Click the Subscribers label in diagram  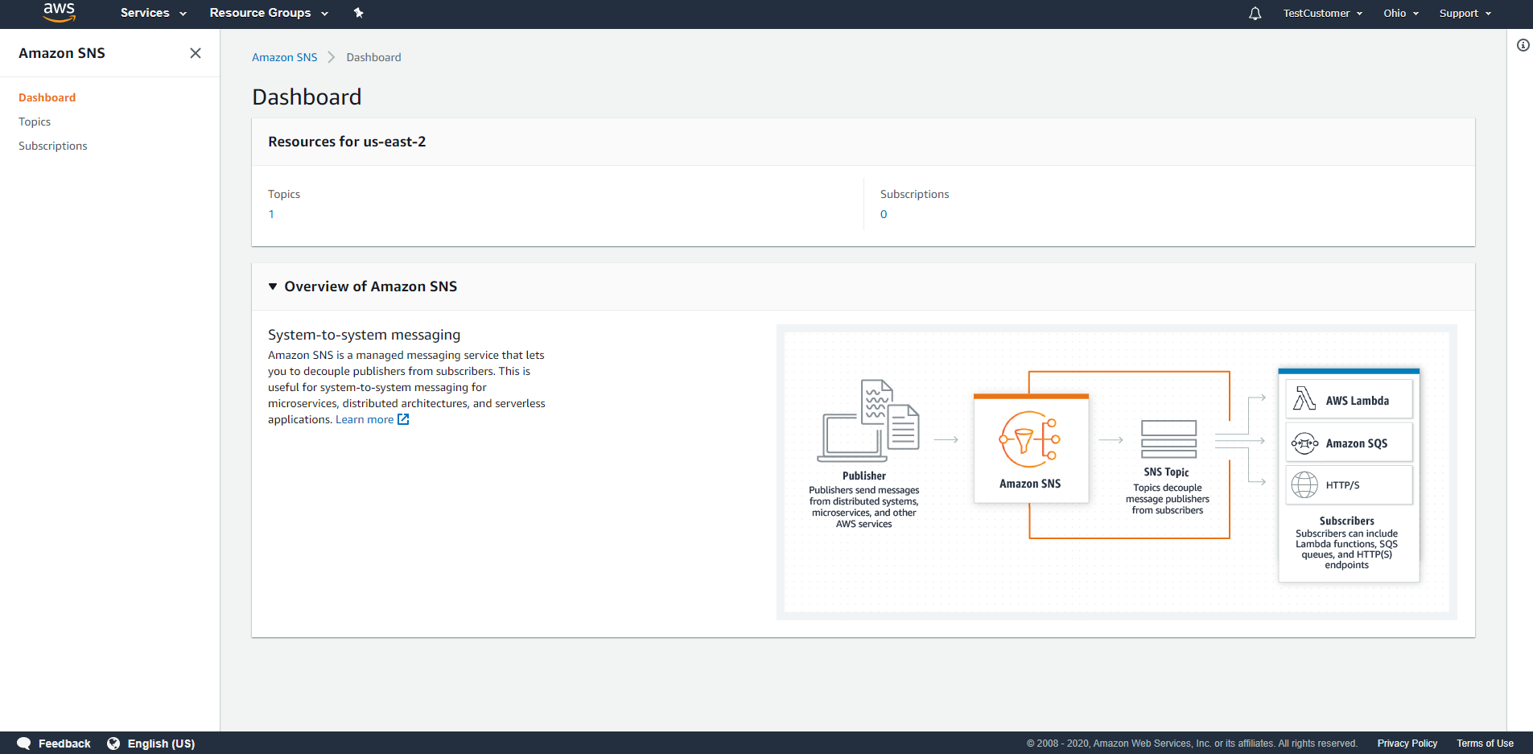[1346, 521]
